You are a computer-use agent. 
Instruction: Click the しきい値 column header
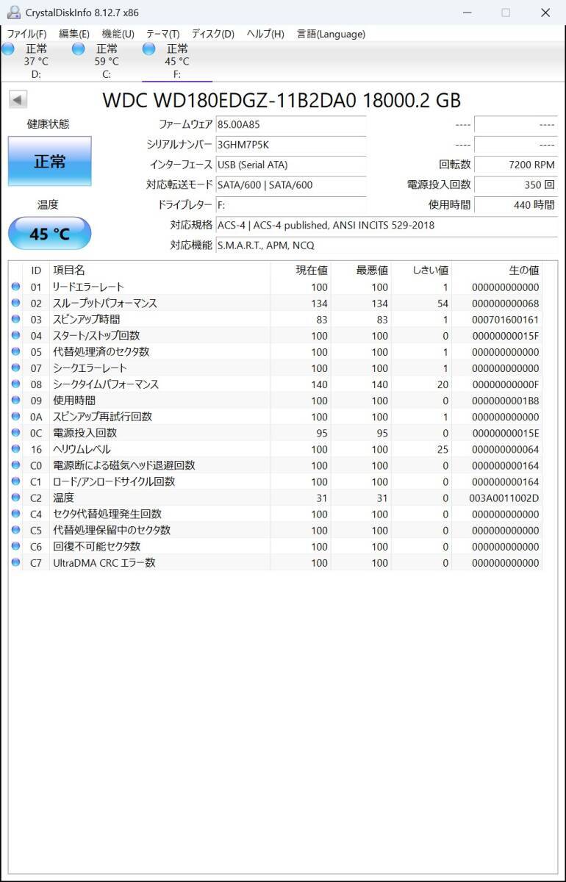[421, 270]
